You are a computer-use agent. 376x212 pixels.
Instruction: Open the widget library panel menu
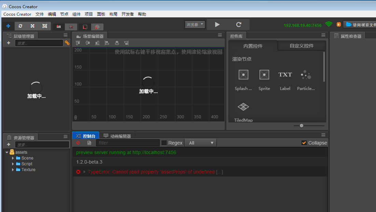click(x=323, y=35)
